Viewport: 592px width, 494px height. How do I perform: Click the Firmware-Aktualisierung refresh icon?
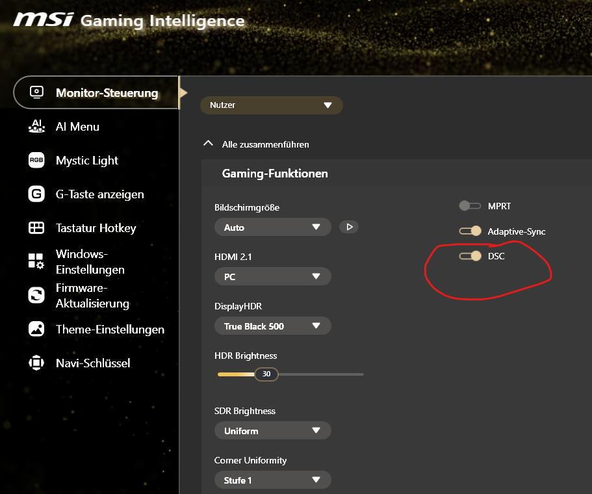tap(36, 295)
